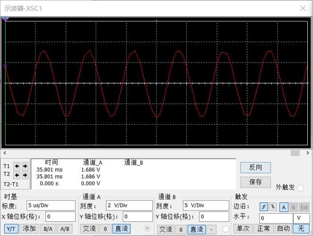The height and width of the screenshot is (236, 313).
Task: Select A/B display mode
Action: tap(65, 229)
